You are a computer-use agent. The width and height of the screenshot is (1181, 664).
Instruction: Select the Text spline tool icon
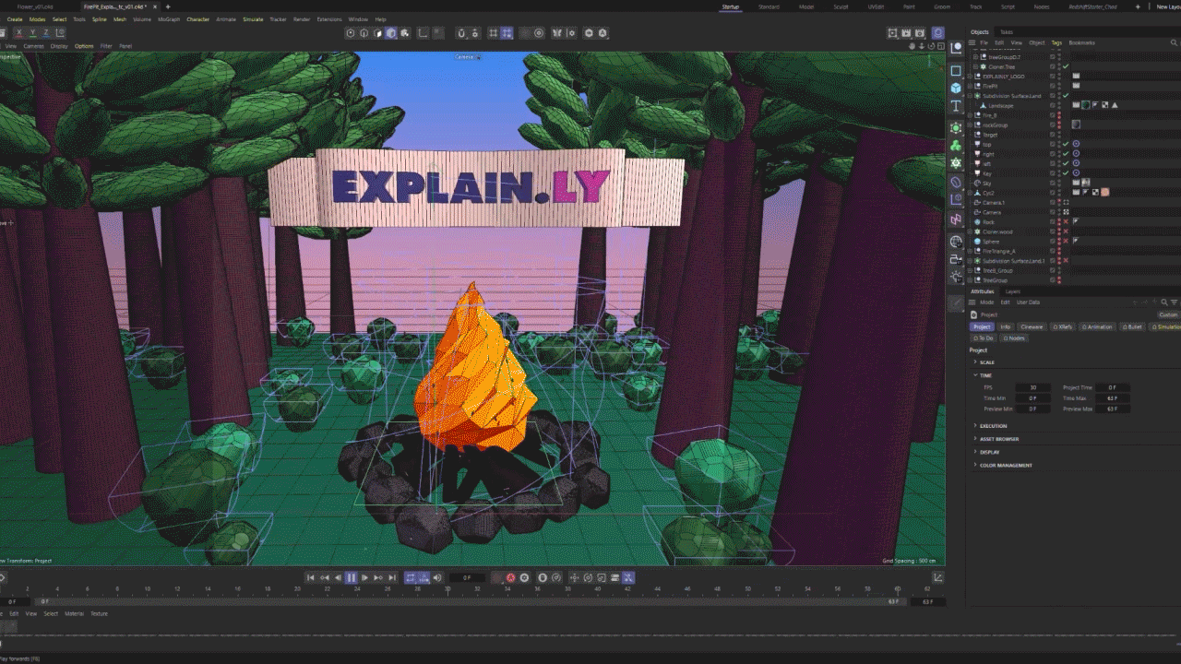coord(956,106)
